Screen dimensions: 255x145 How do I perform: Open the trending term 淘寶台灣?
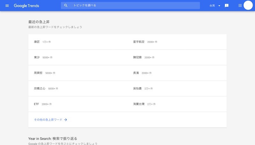(139, 104)
